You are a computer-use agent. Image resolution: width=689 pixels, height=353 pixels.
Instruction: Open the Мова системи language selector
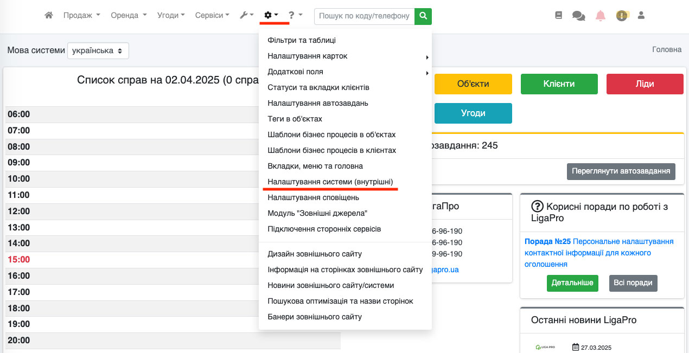(x=98, y=50)
